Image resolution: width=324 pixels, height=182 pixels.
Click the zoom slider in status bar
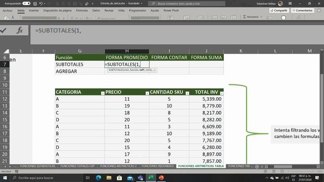302,171
